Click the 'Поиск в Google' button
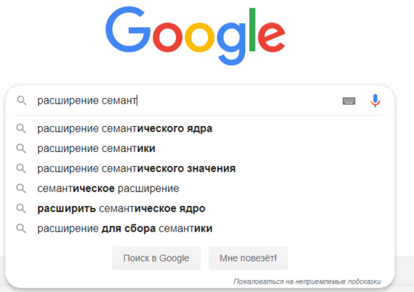This screenshot has width=414, height=292. click(x=156, y=258)
